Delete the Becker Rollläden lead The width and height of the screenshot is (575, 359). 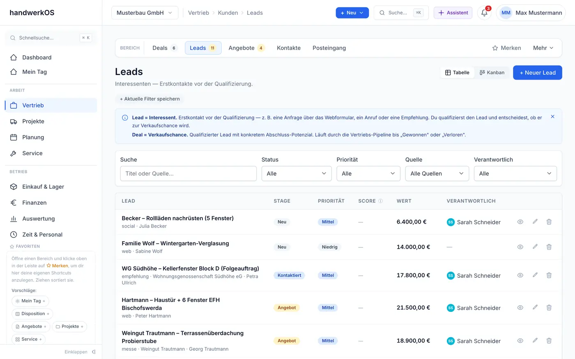(x=549, y=222)
